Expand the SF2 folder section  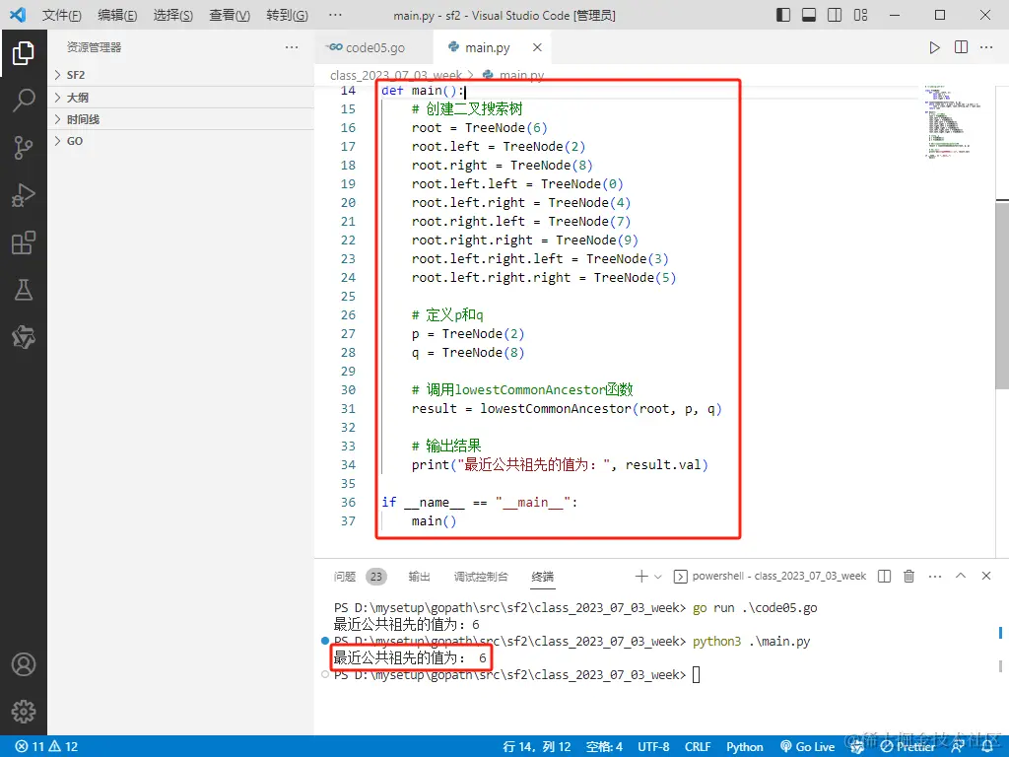181,75
